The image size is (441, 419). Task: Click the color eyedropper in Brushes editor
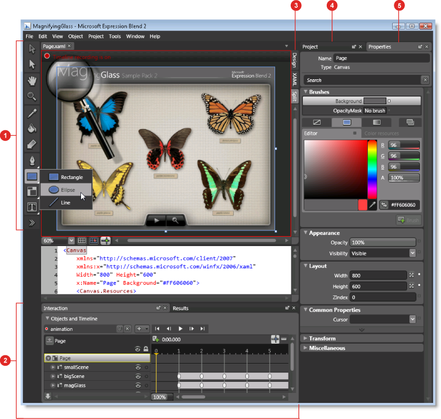(372, 205)
